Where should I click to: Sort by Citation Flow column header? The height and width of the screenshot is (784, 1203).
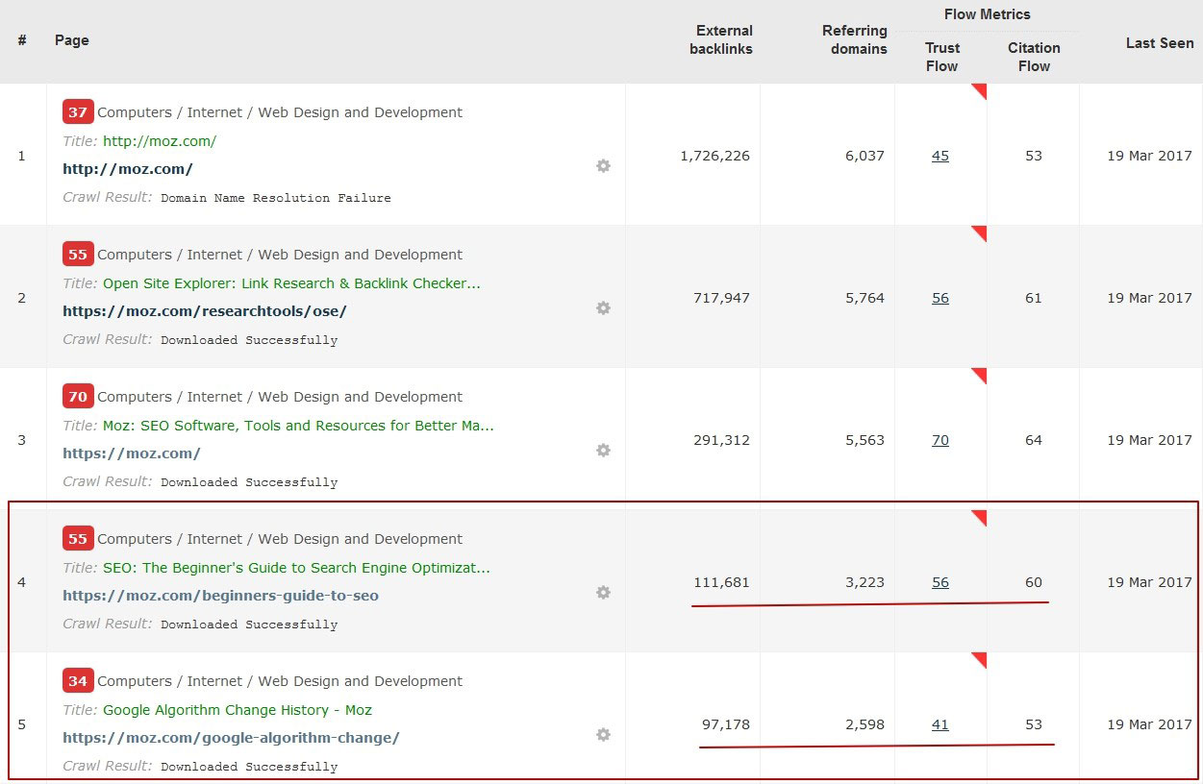(x=1034, y=57)
